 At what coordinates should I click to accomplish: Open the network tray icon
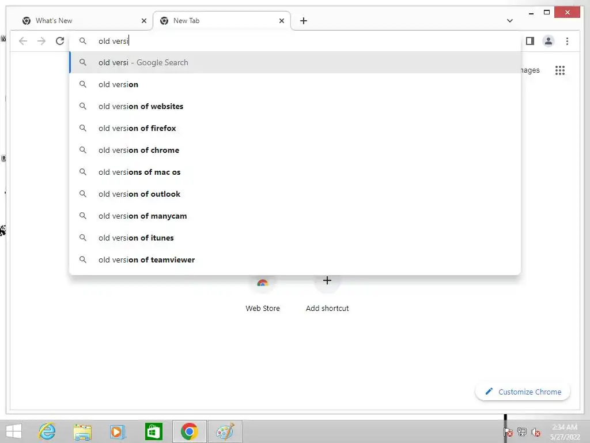(522, 431)
